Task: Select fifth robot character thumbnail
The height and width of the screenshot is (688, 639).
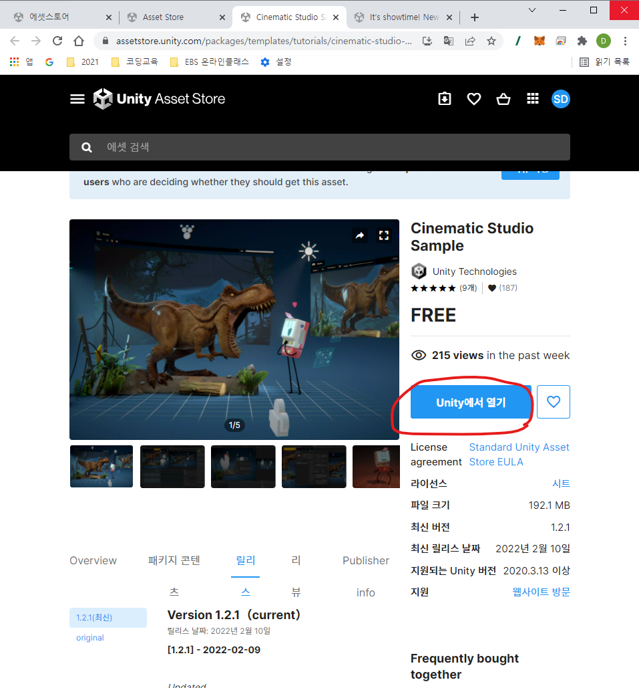Action: (376, 467)
